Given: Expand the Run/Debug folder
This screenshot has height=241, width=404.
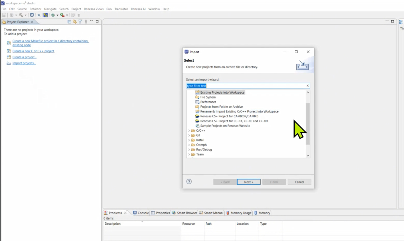Looking at the screenshot, I should pos(189,150).
